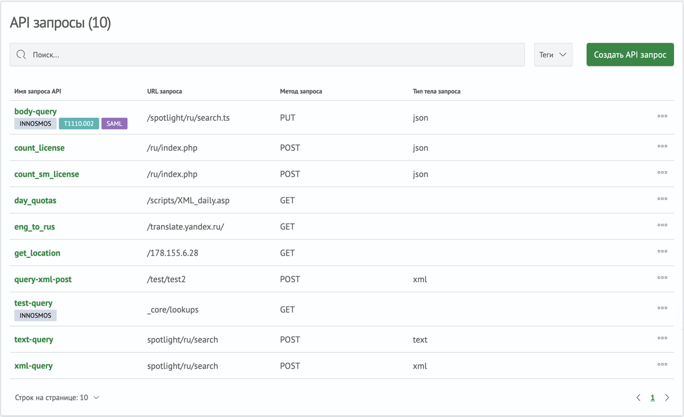684x417 pixels.
Task: Click the /178.155.6.28 URL cell
Action: click(173, 253)
